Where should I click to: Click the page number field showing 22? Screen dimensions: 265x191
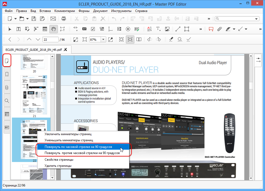click(x=50, y=40)
